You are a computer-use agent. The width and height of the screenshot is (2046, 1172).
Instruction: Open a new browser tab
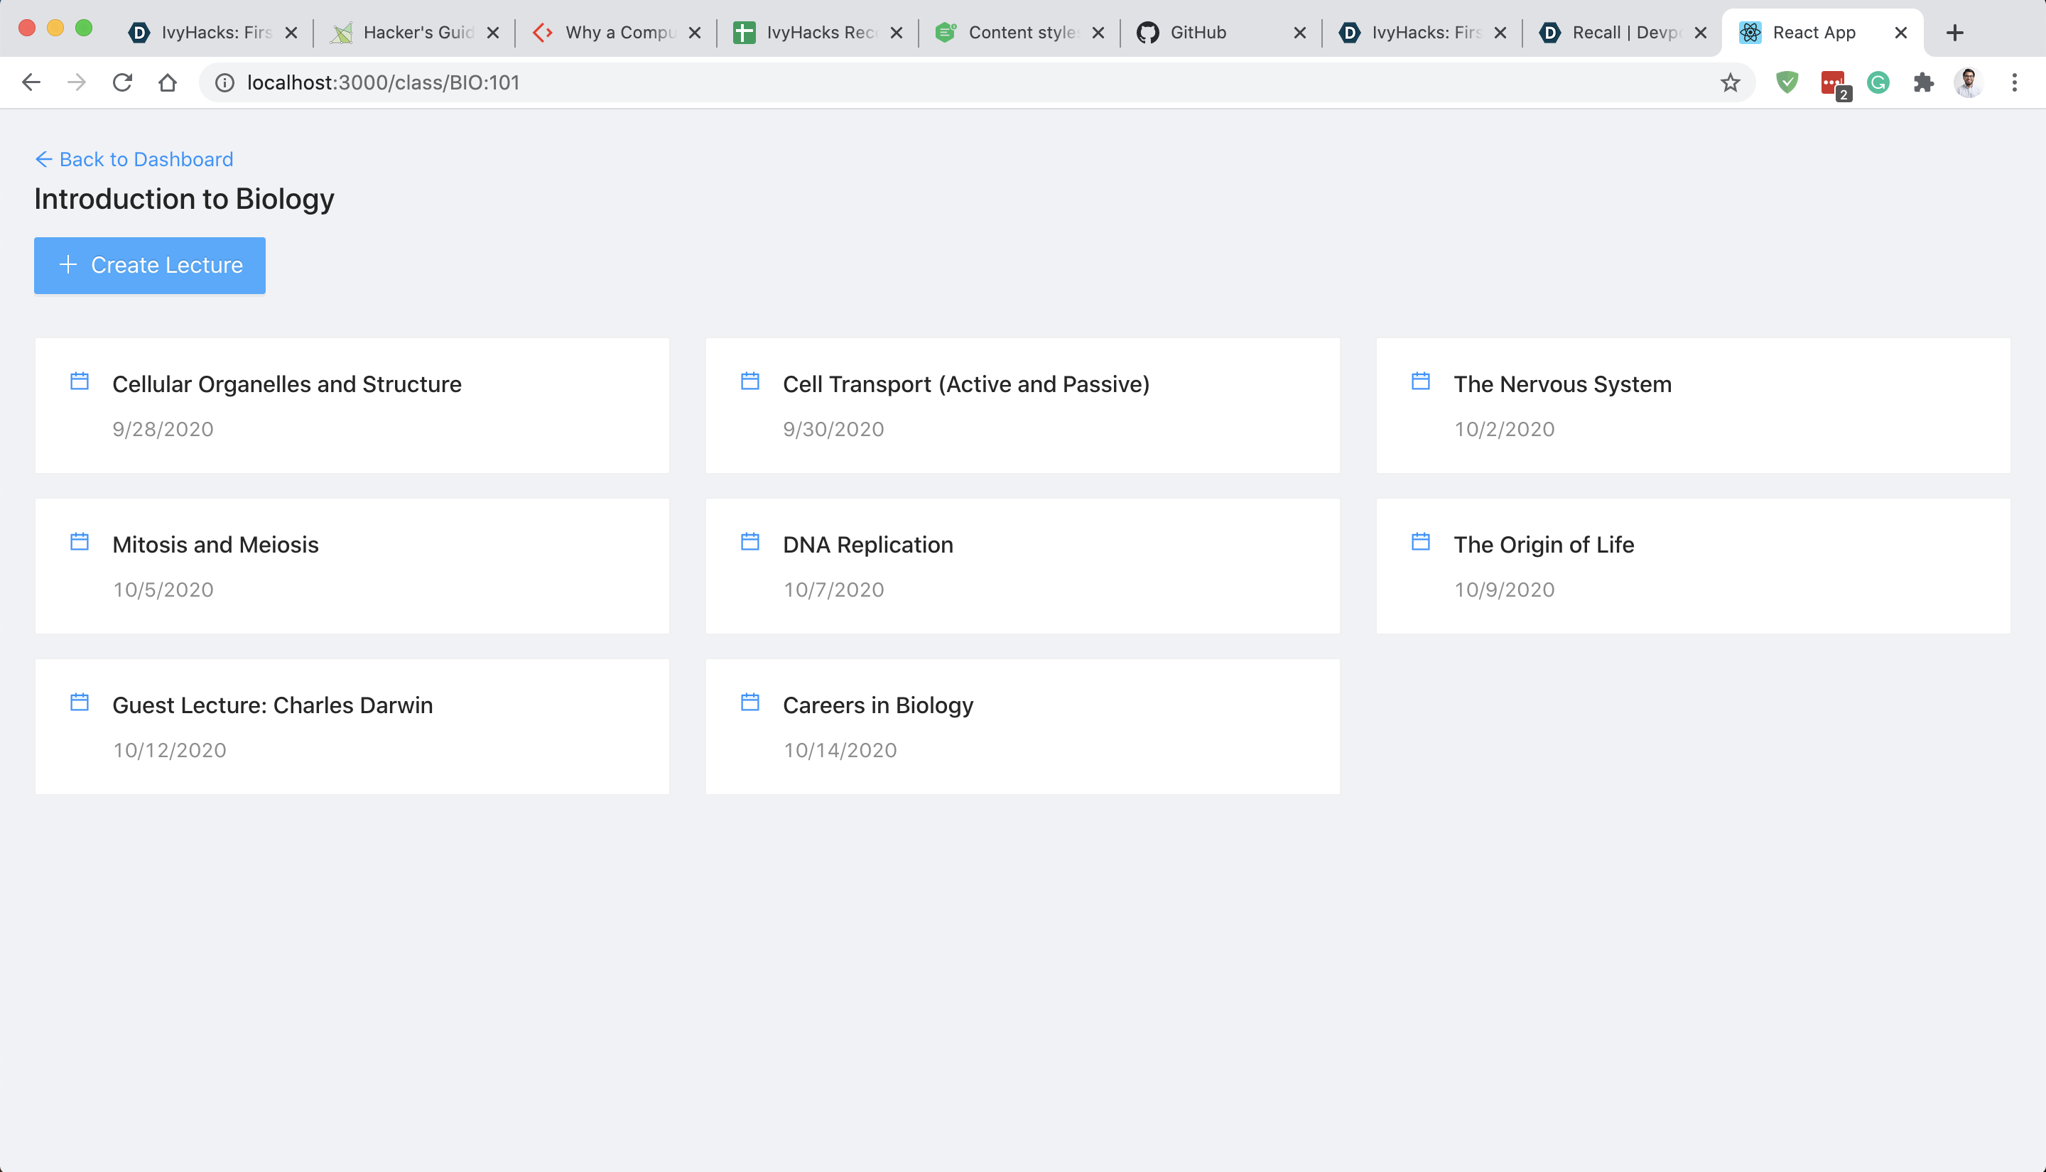coord(1954,32)
